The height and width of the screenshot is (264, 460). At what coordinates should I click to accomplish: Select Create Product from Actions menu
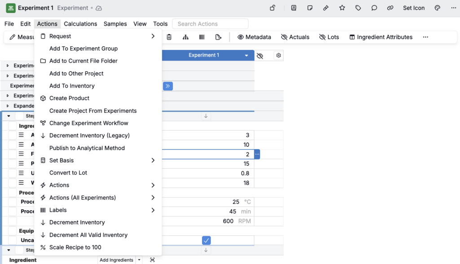click(x=69, y=98)
